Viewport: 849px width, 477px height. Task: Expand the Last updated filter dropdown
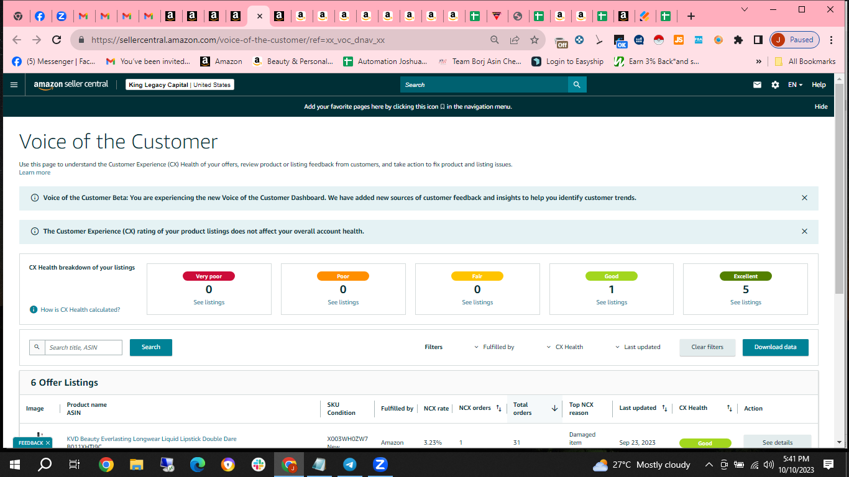[638, 347]
